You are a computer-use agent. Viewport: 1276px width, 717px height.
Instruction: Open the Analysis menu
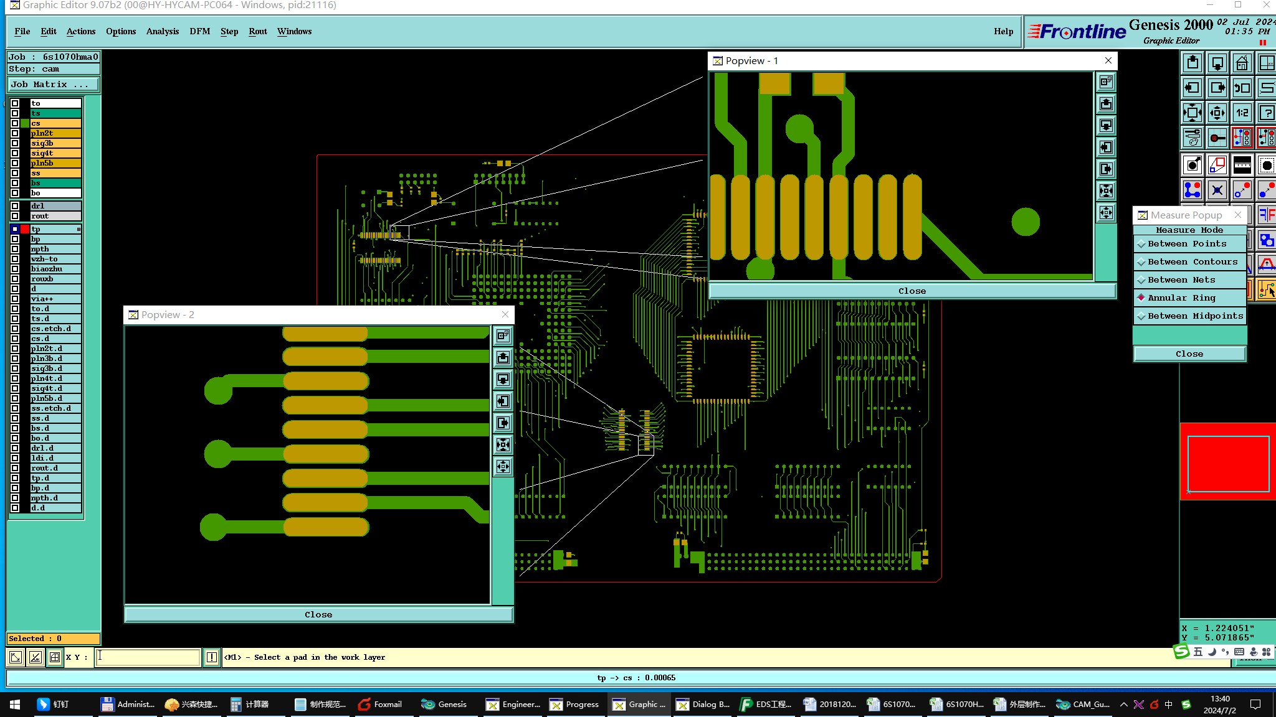[x=162, y=31]
